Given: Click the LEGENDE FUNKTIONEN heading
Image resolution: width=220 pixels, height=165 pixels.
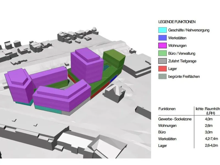Looking at the screenshot, I should point(177,22).
